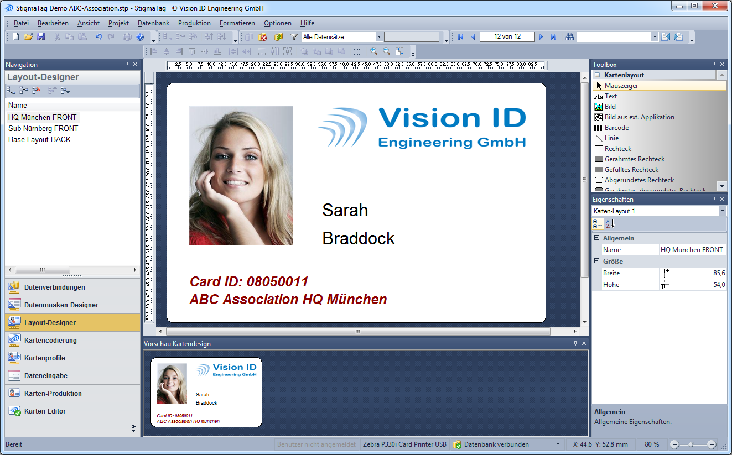
Task: Open the Bearbeiten menu
Action: click(x=53, y=23)
